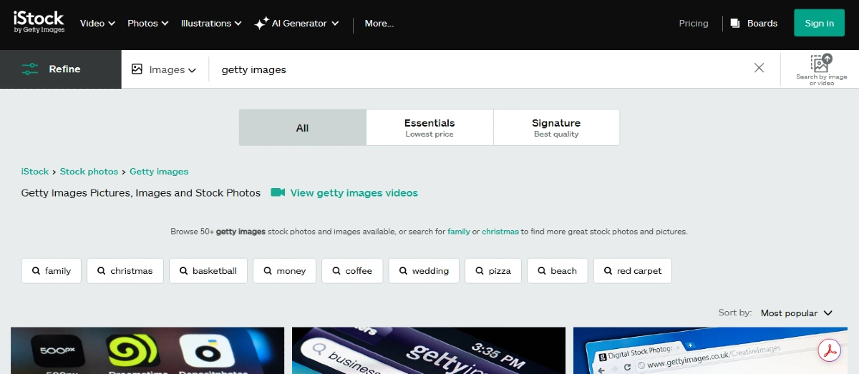This screenshot has height=374, width=859.
Task: Search the coffee suggestion chip
Action: (352, 271)
